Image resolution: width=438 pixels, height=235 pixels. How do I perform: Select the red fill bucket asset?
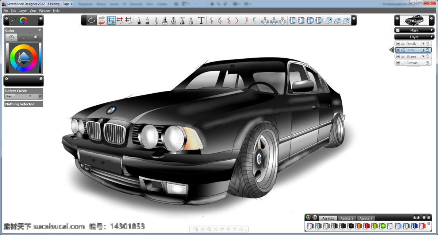(x=366, y=226)
